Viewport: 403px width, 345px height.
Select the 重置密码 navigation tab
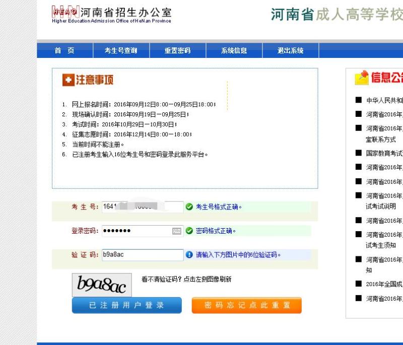tap(178, 50)
